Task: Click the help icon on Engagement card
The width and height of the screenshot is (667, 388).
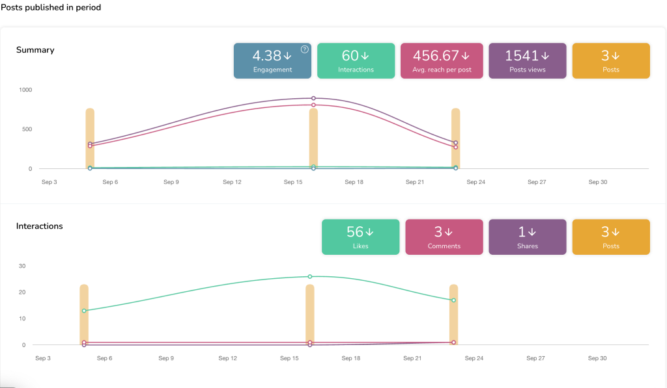Action: 304,49
